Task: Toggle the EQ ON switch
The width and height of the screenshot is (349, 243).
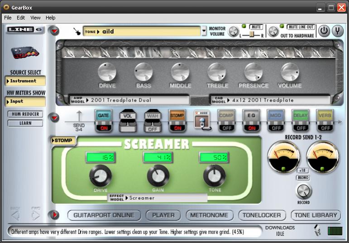Action: tap(252, 128)
